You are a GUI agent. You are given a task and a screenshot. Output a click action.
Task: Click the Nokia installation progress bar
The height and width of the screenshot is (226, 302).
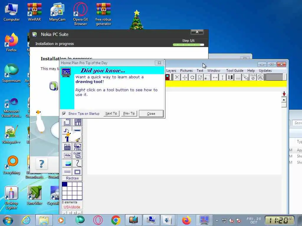pos(188,45)
